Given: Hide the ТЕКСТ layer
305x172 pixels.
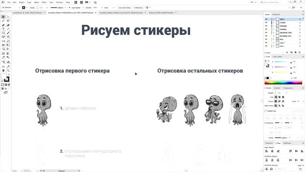Looking at the screenshot, I should coord(266,19).
